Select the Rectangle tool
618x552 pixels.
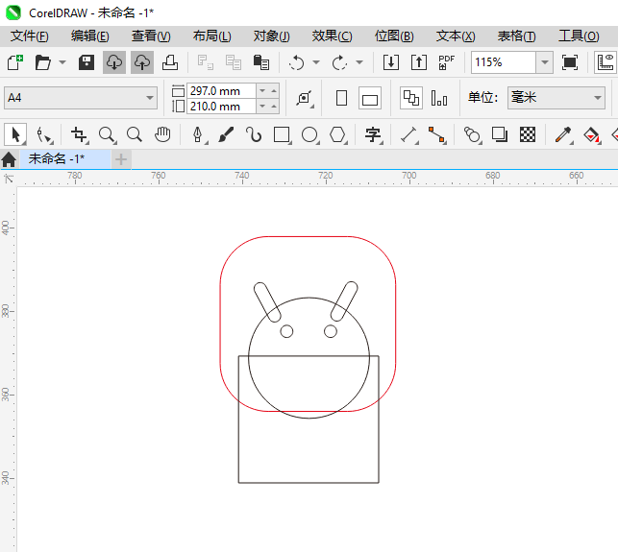[x=282, y=134]
